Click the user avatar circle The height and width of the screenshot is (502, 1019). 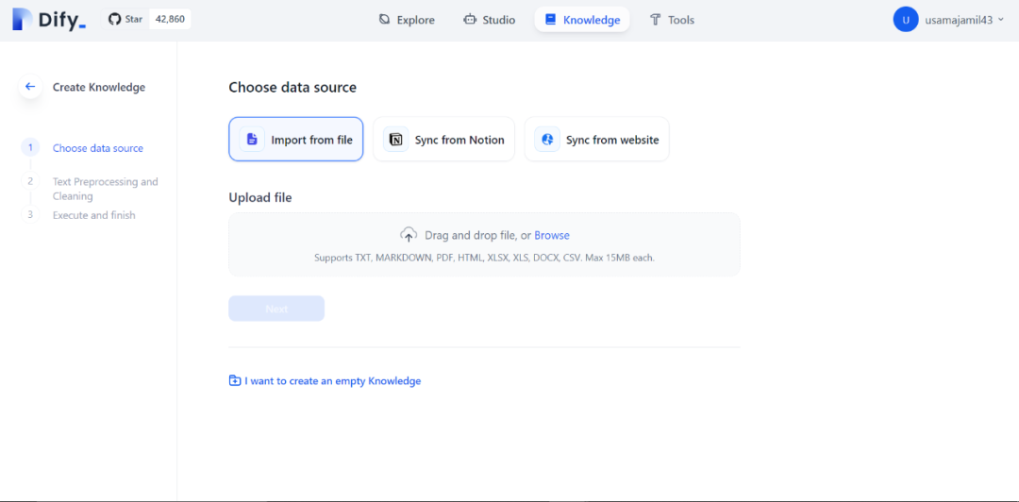pyautogui.click(x=906, y=19)
